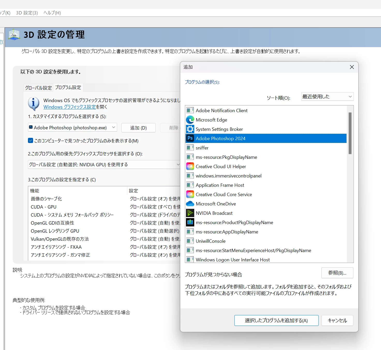Viewport: 381px width, 350px height.
Task: Open the 3D 設定(3) menu
Action: coord(27,13)
